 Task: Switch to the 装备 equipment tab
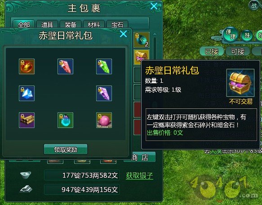tap(71, 24)
